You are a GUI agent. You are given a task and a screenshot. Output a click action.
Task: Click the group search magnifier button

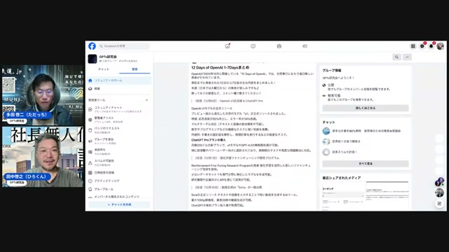pos(396,57)
